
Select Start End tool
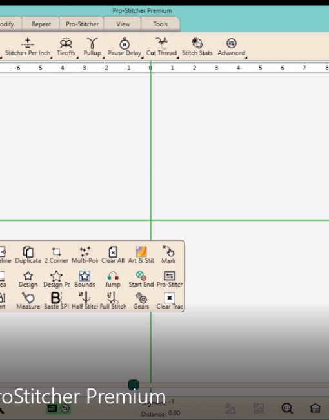click(141, 280)
